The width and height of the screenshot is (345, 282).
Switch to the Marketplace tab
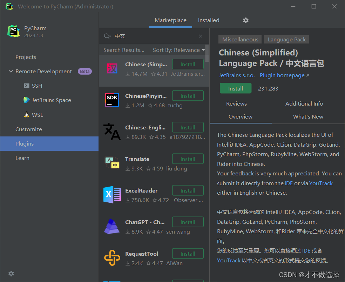point(170,20)
